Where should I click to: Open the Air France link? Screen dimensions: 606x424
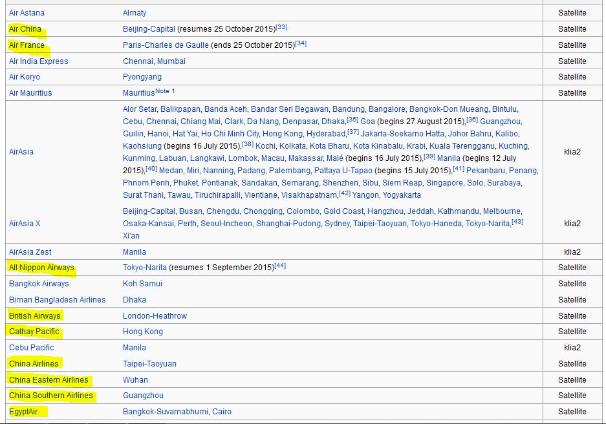pyautogui.click(x=27, y=45)
